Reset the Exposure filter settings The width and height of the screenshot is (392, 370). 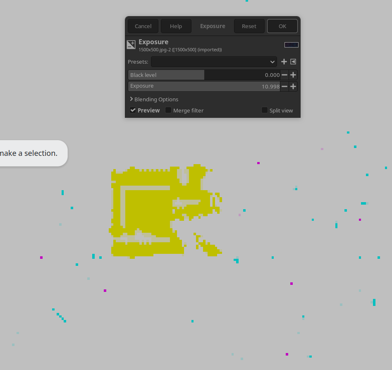pyautogui.click(x=249, y=26)
